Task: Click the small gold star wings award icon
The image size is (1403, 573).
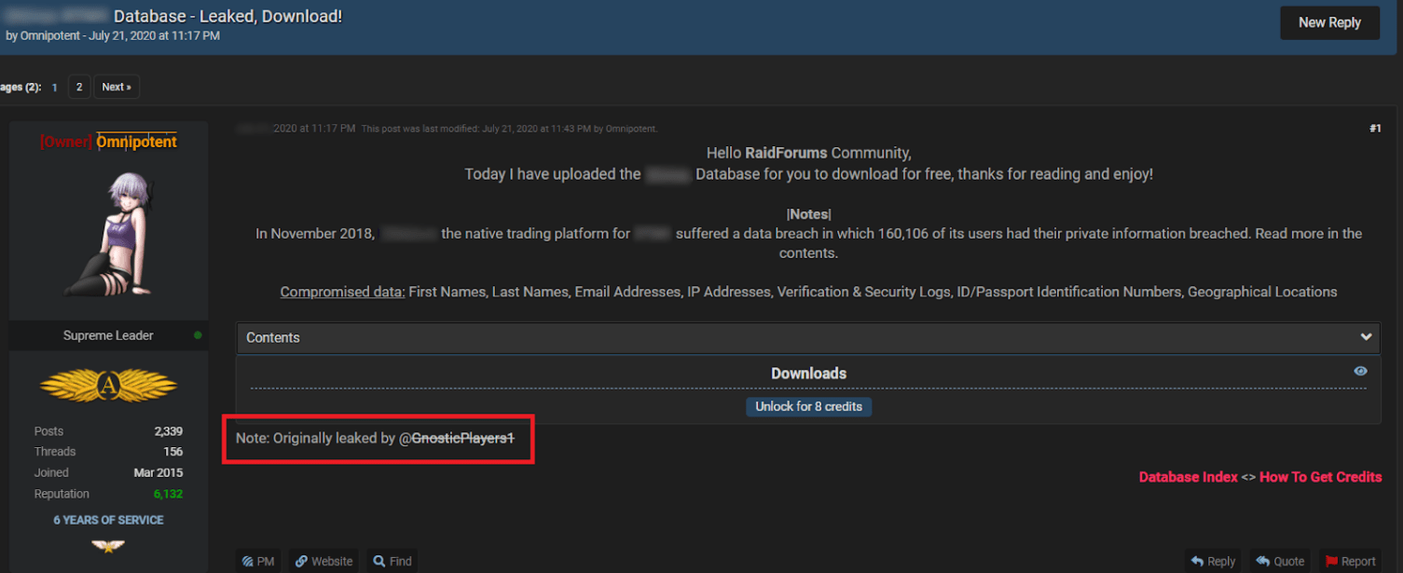Action: [x=108, y=546]
